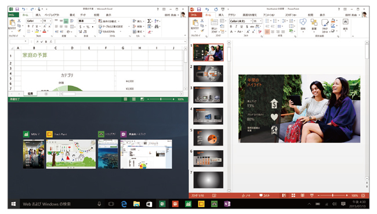This screenshot has width=377, height=214.
Task: Toggle text shadow S in PowerPoint
Action: [x=247, y=27]
